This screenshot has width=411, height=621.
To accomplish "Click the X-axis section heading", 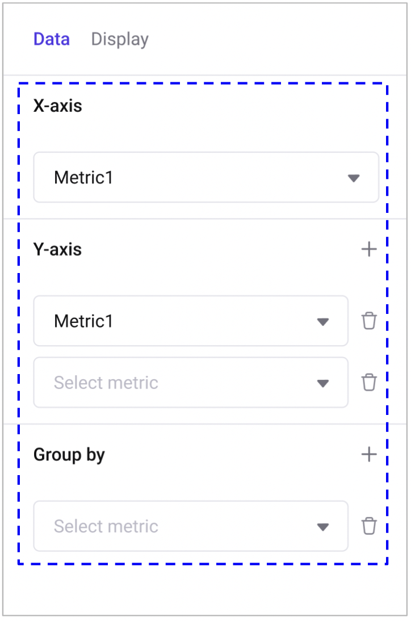I will pos(58,106).
